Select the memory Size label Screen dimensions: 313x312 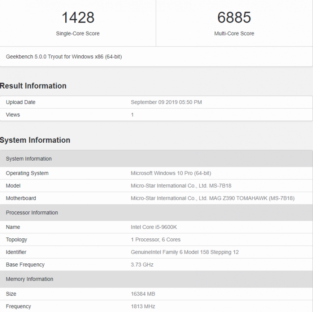[11, 294]
